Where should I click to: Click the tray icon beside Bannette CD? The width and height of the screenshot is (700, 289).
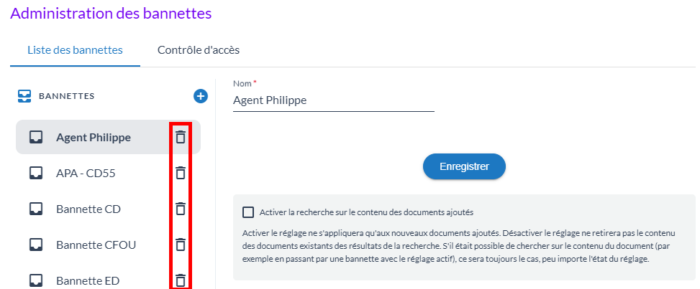[36, 209]
